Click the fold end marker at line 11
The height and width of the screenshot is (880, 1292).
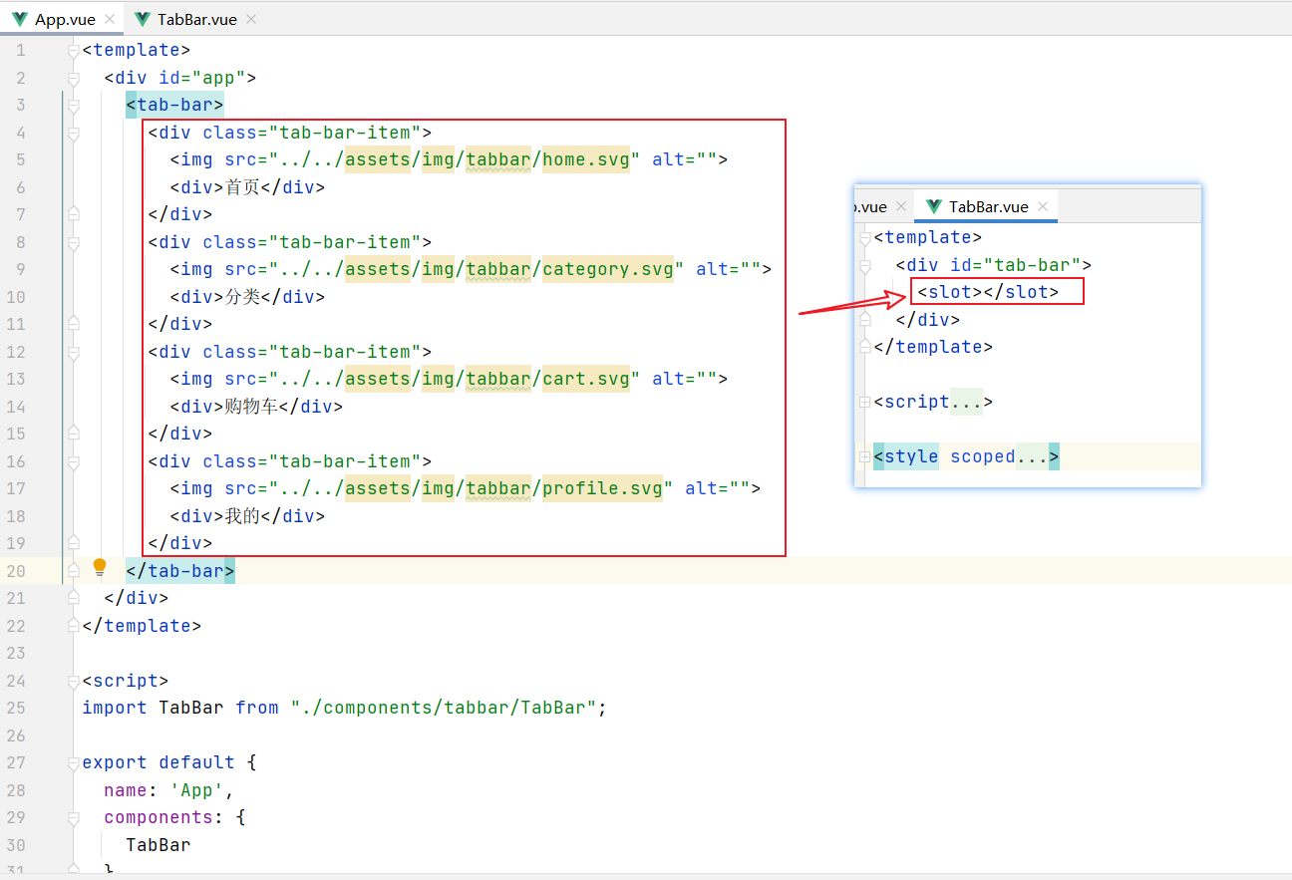click(73, 324)
